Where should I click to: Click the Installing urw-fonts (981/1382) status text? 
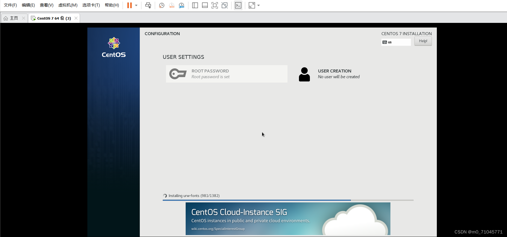(194, 196)
